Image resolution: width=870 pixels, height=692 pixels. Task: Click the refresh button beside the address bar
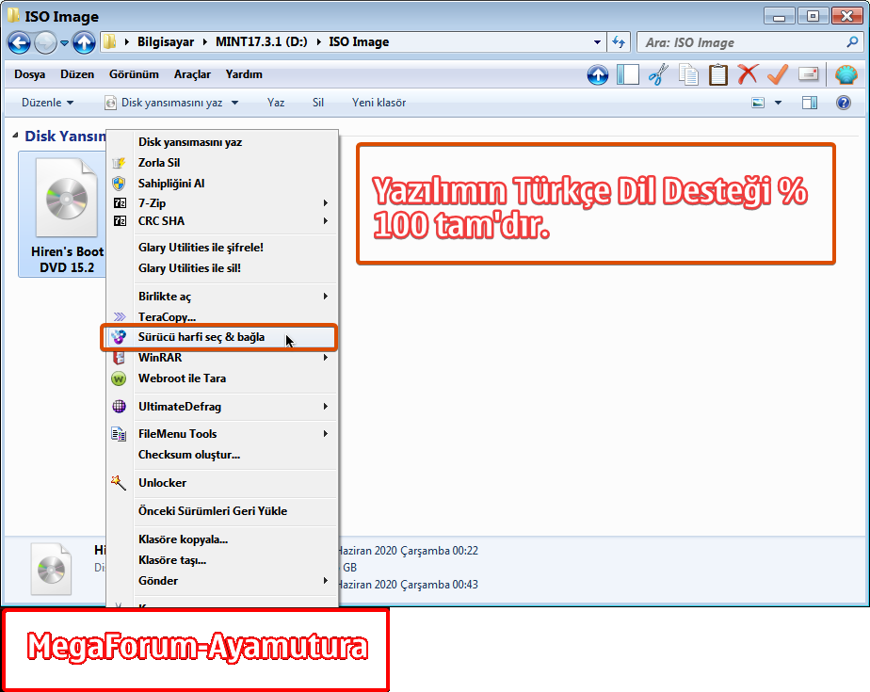[619, 42]
